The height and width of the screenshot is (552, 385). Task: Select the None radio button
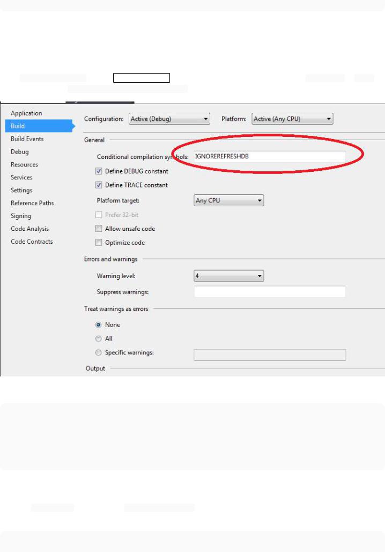click(99, 324)
